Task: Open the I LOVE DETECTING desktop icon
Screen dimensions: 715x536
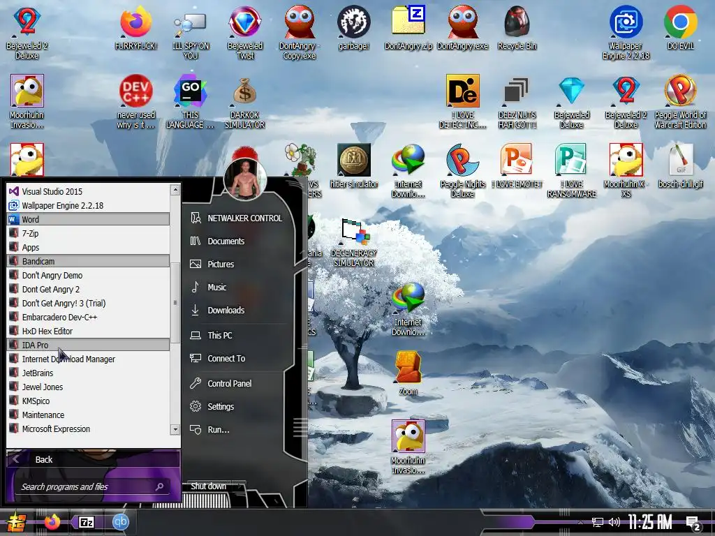Action: [462, 102]
